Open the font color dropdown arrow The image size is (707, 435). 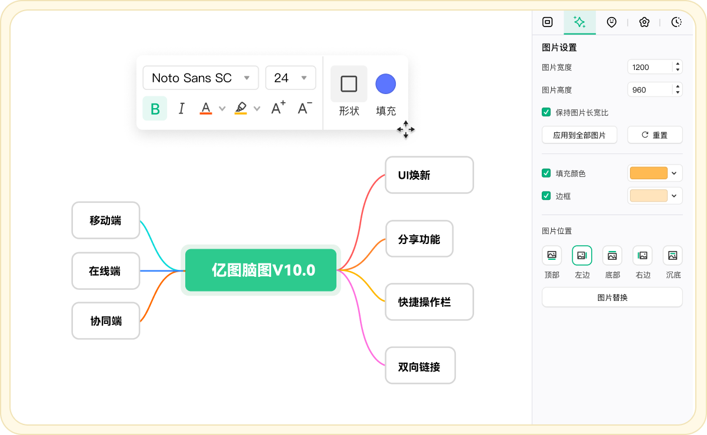[222, 109]
